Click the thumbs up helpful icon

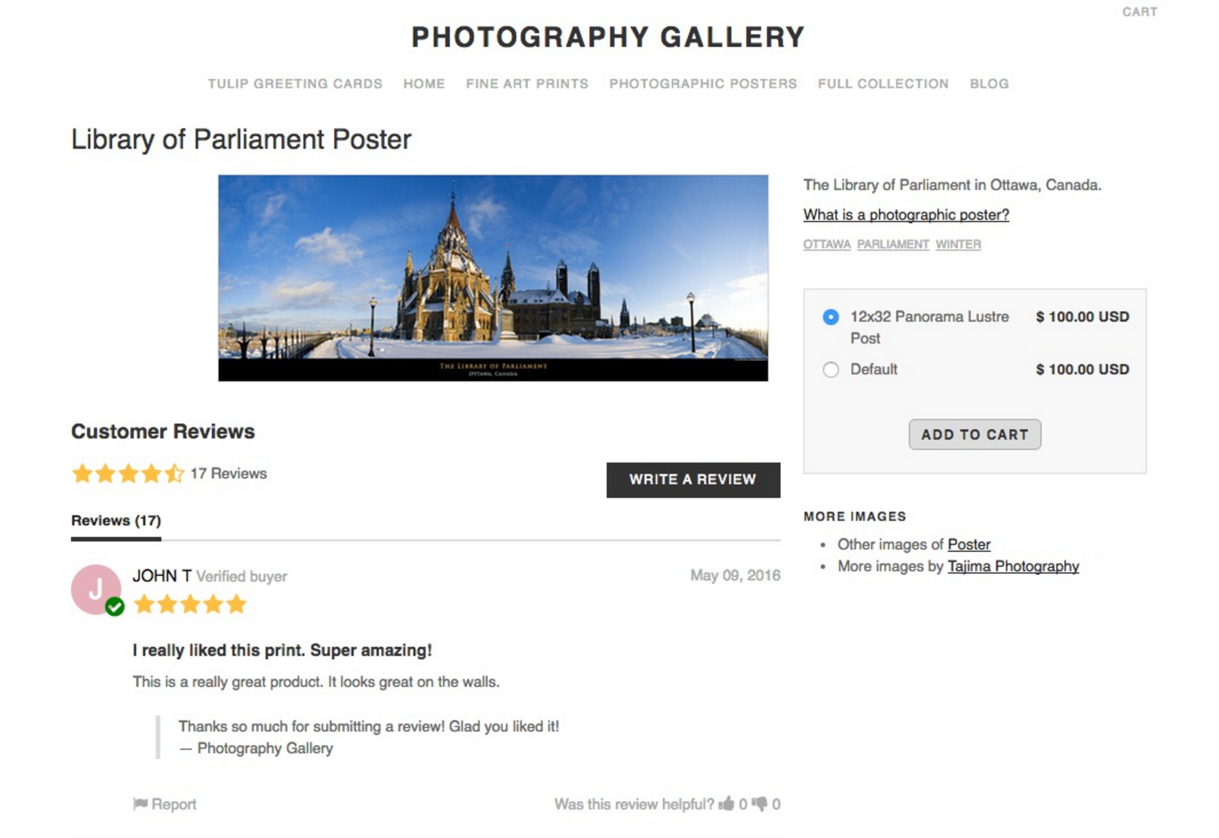[x=726, y=803]
